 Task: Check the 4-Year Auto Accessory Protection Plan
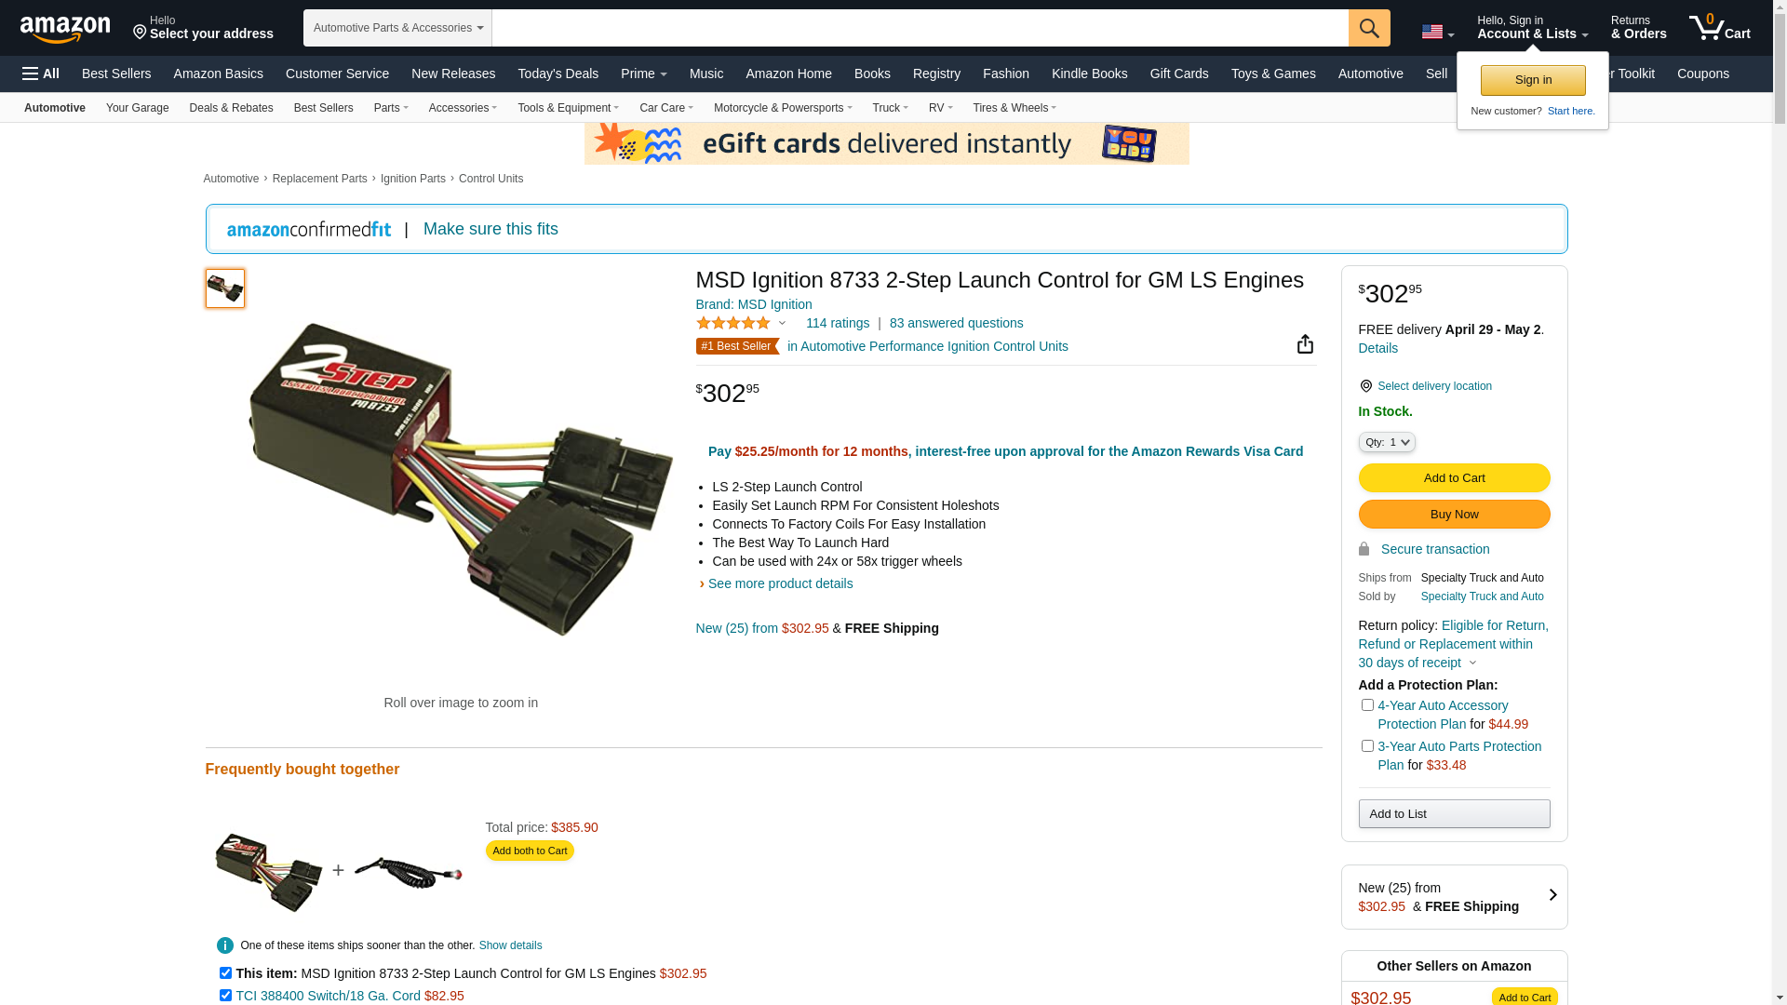point(1367,705)
